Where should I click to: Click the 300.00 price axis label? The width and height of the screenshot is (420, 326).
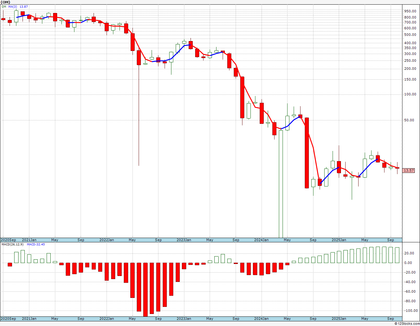410,54
